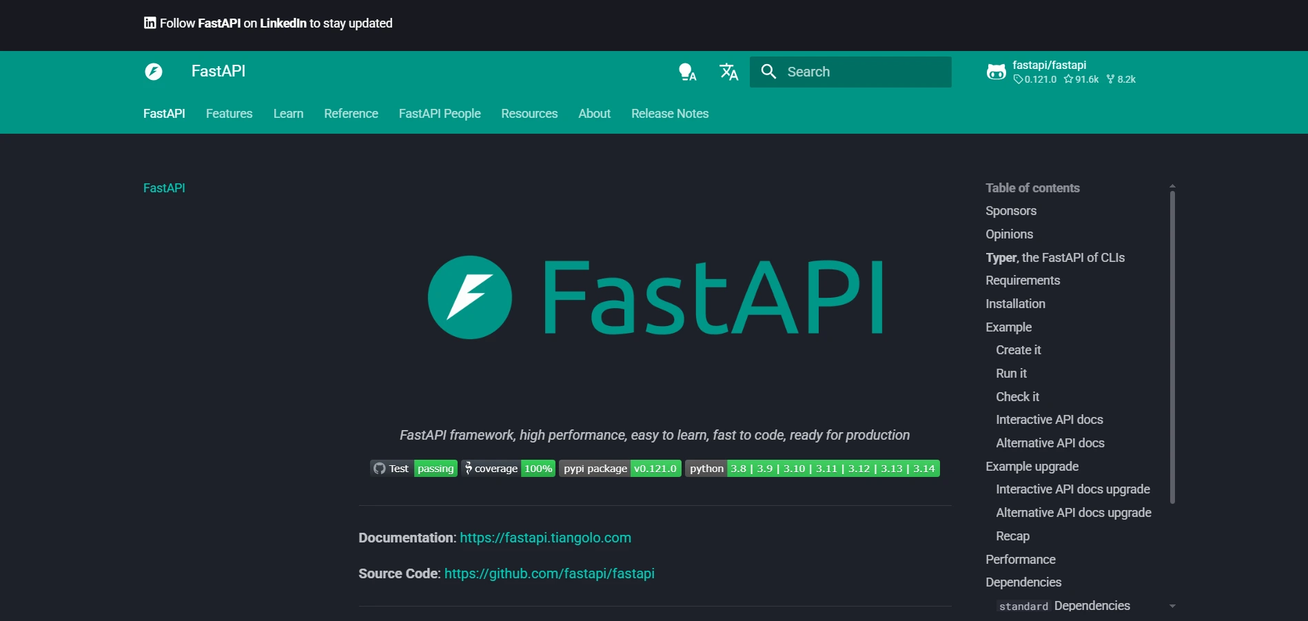
Task: Open the documentation link fastapi.tiangolo.com
Action: tap(545, 538)
